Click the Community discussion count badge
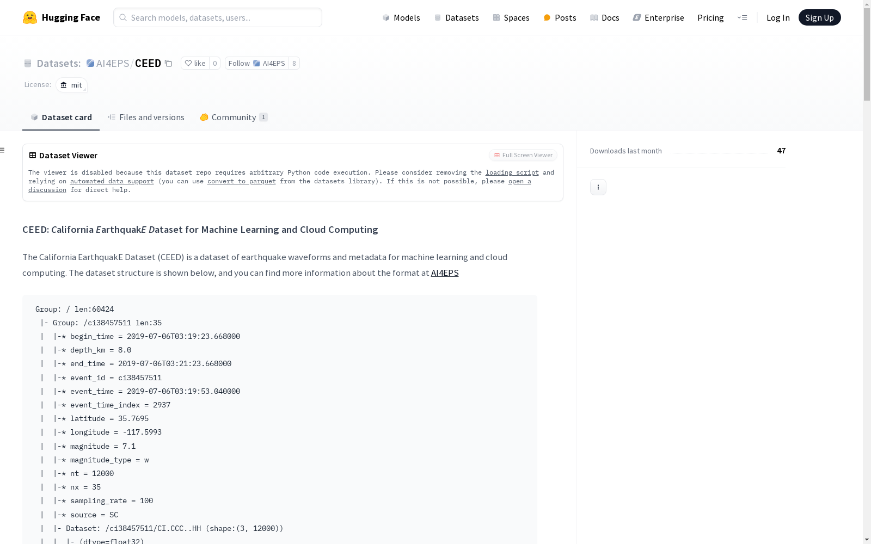Viewport: 871px width, 544px height. (263, 117)
